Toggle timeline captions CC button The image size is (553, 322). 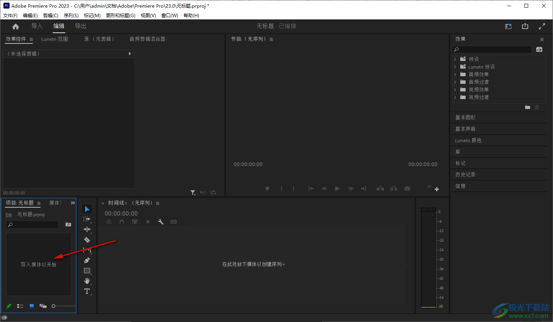click(174, 222)
